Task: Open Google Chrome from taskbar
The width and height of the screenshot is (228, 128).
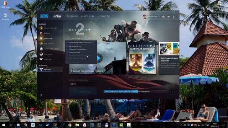Action: coord(70,125)
